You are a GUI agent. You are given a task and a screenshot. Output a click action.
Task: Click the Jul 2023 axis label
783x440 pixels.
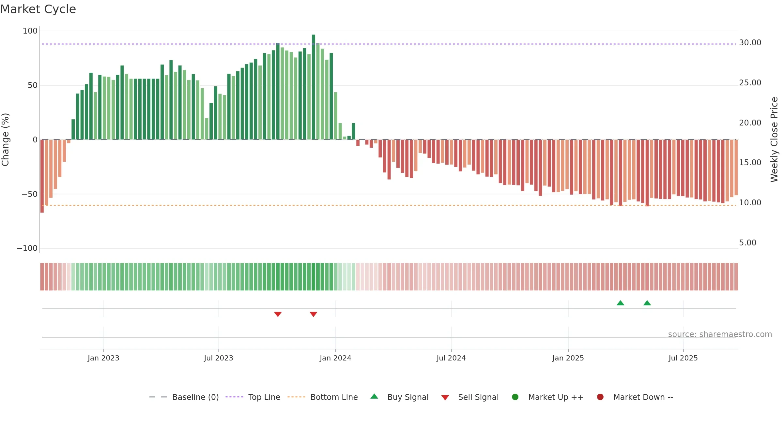[x=219, y=358]
